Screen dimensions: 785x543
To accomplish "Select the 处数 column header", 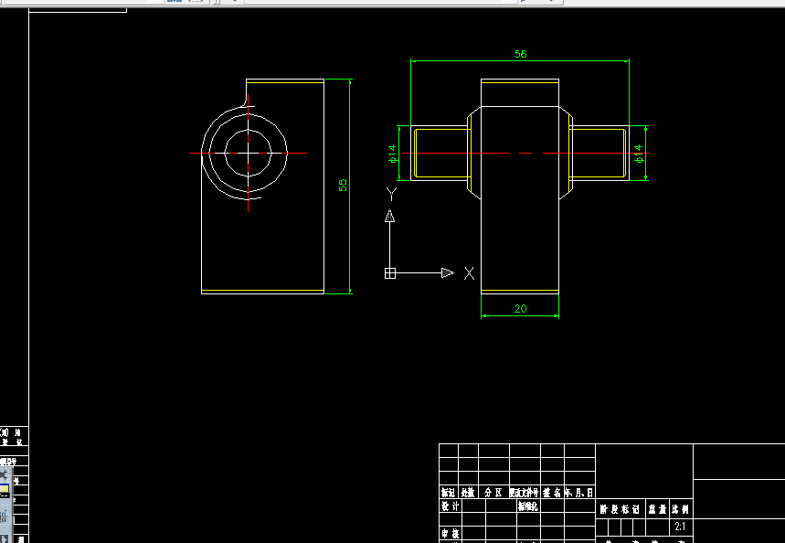I will tap(468, 493).
